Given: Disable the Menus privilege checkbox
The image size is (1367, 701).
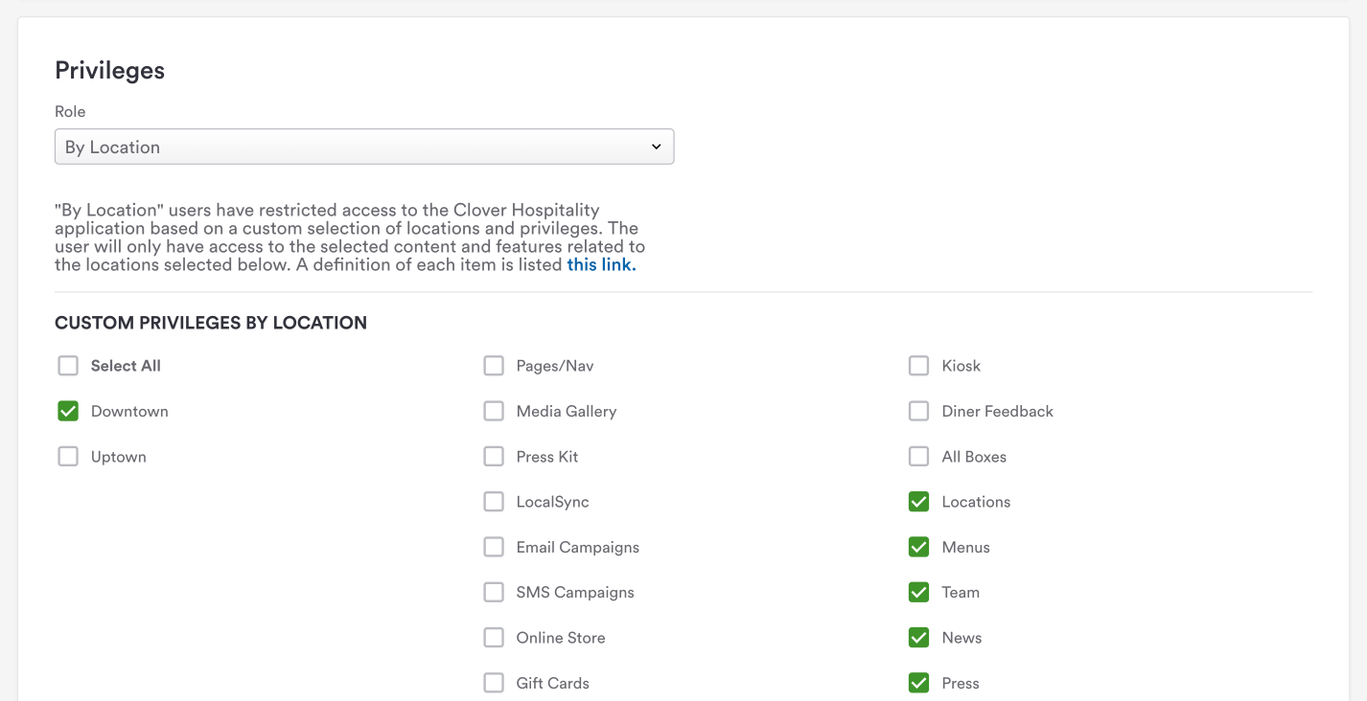Looking at the screenshot, I should (x=918, y=547).
